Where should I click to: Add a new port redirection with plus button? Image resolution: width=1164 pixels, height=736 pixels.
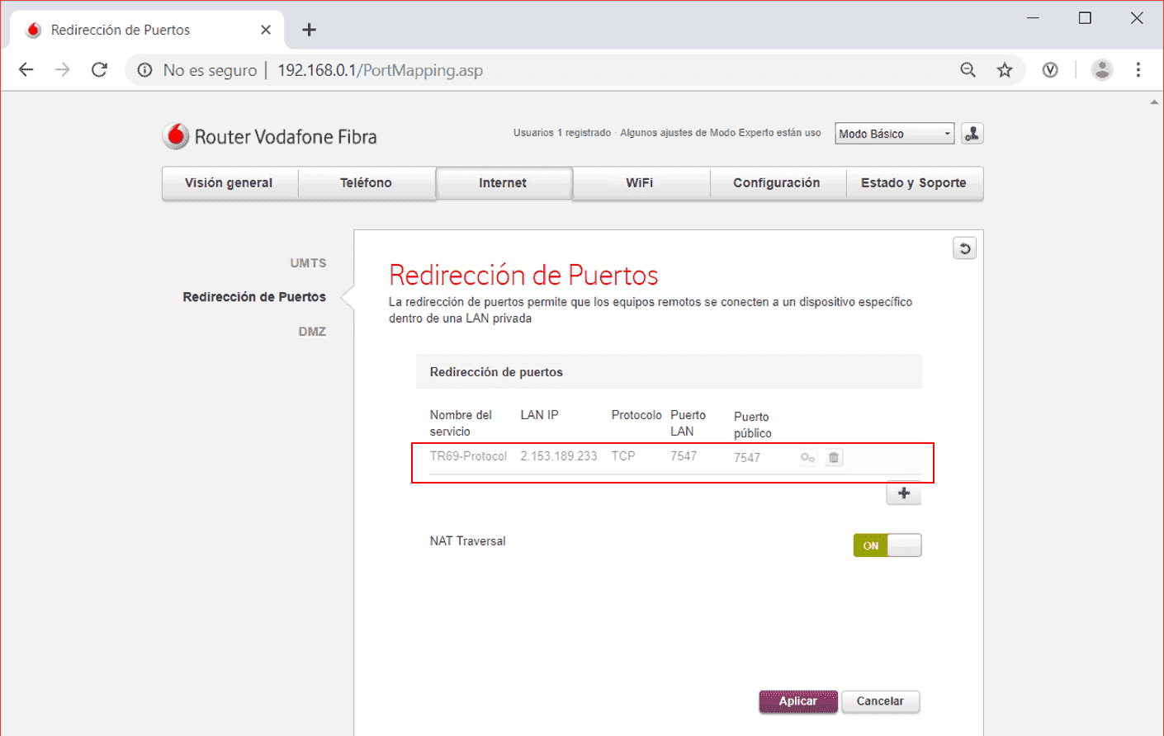(x=903, y=493)
